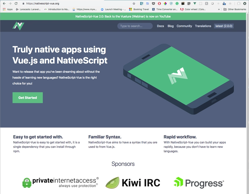This screenshot has width=249, height=194.
Task: Open the Introduction to Ma... bookmark
Action: tap(57, 9)
